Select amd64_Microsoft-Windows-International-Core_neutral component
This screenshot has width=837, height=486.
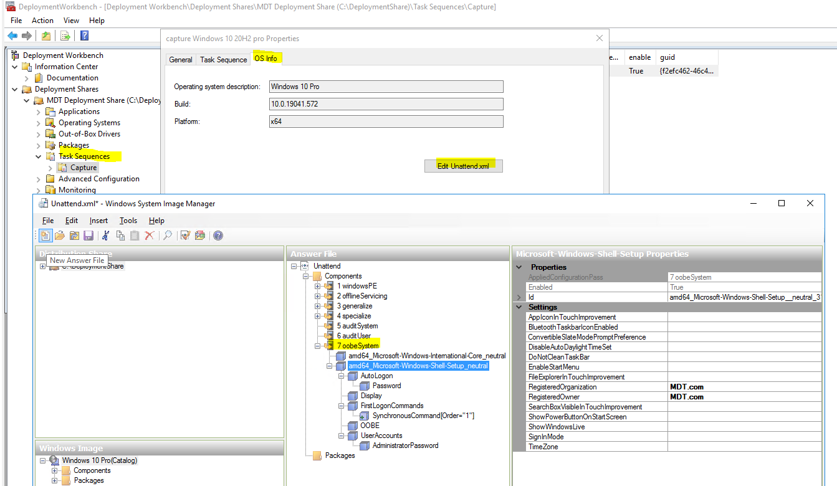coord(427,356)
